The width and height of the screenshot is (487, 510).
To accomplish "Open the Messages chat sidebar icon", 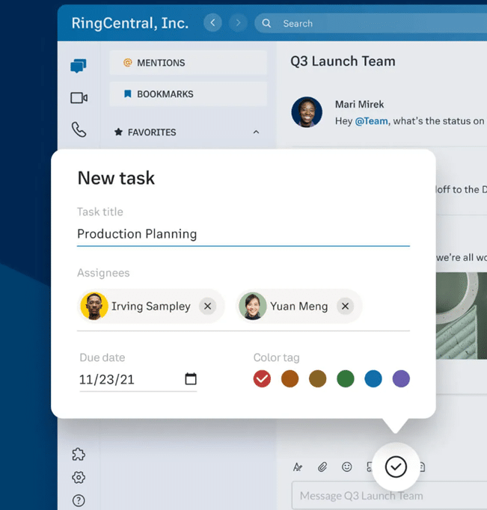I will [x=79, y=66].
